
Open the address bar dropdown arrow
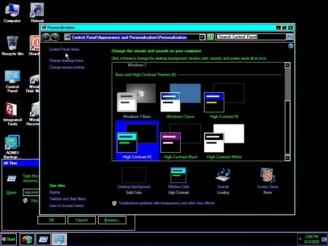pyautogui.click(x=202, y=37)
